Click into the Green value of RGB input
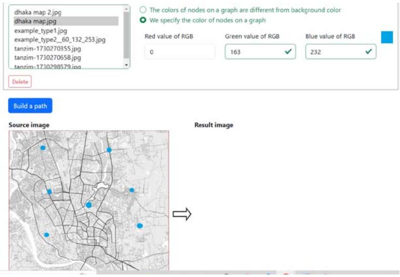The width and height of the screenshot is (400, 277). (x=253, y=52)
